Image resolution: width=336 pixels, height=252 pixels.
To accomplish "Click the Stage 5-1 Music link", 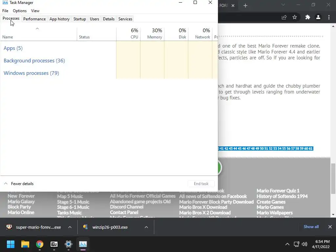I will coord(73,202).
